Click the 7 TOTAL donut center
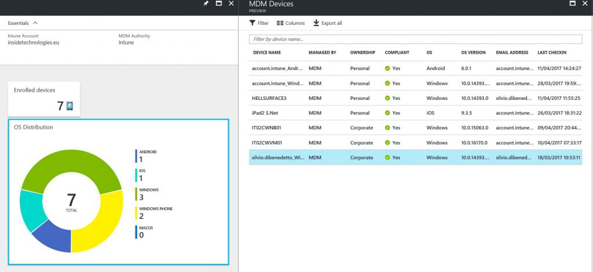The image size is (593, 272). (x=71, y=201)
